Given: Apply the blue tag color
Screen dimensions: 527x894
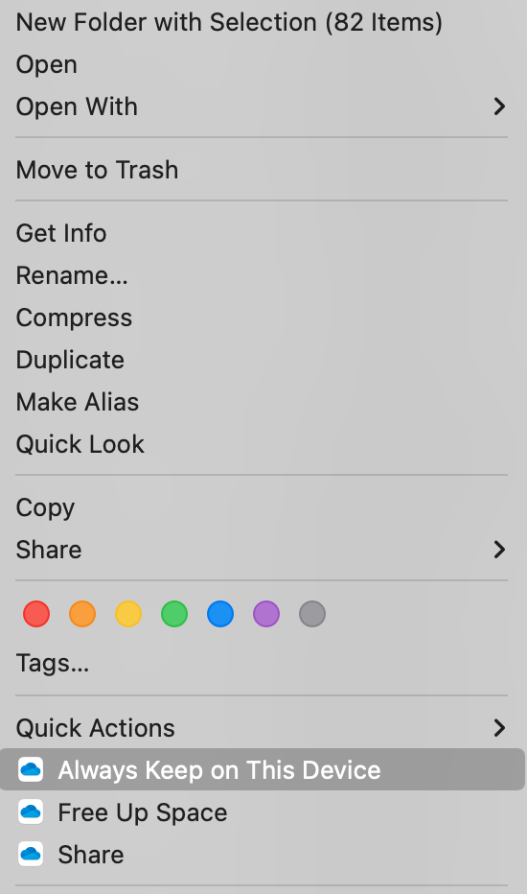Looking at the screenshot, I should [220, 614].
